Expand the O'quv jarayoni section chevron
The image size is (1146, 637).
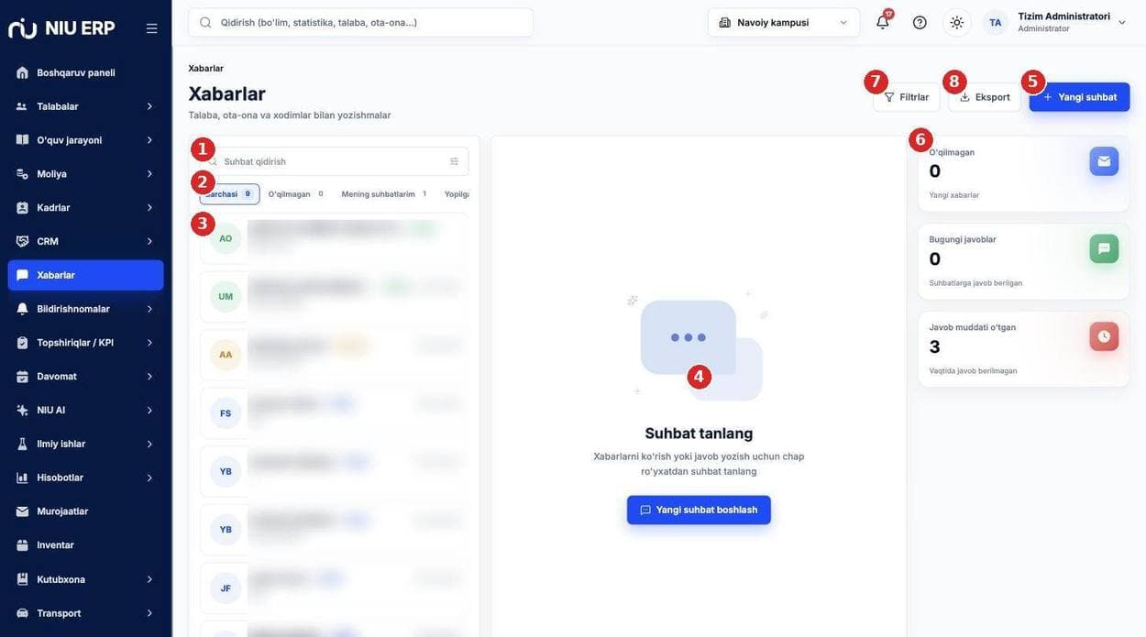pyautogui.click(x=149, y=140)
